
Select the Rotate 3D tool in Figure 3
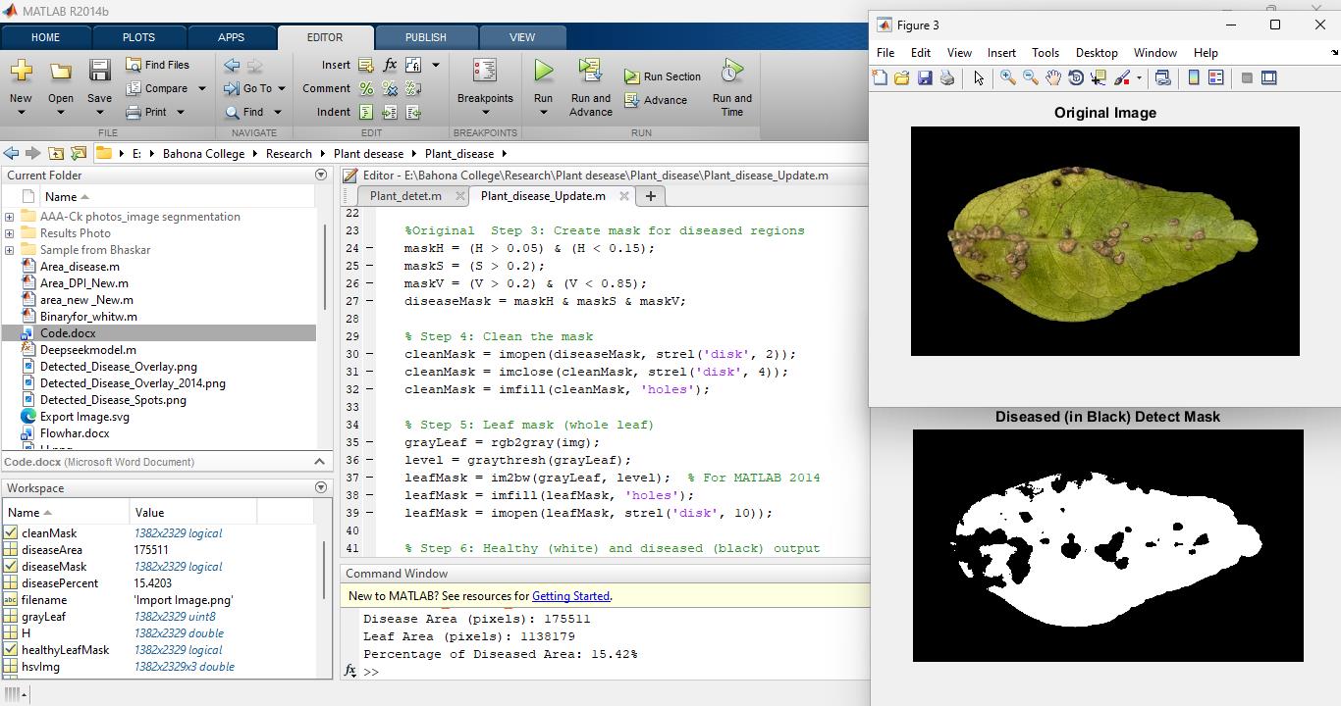(x=1076, y=77)
